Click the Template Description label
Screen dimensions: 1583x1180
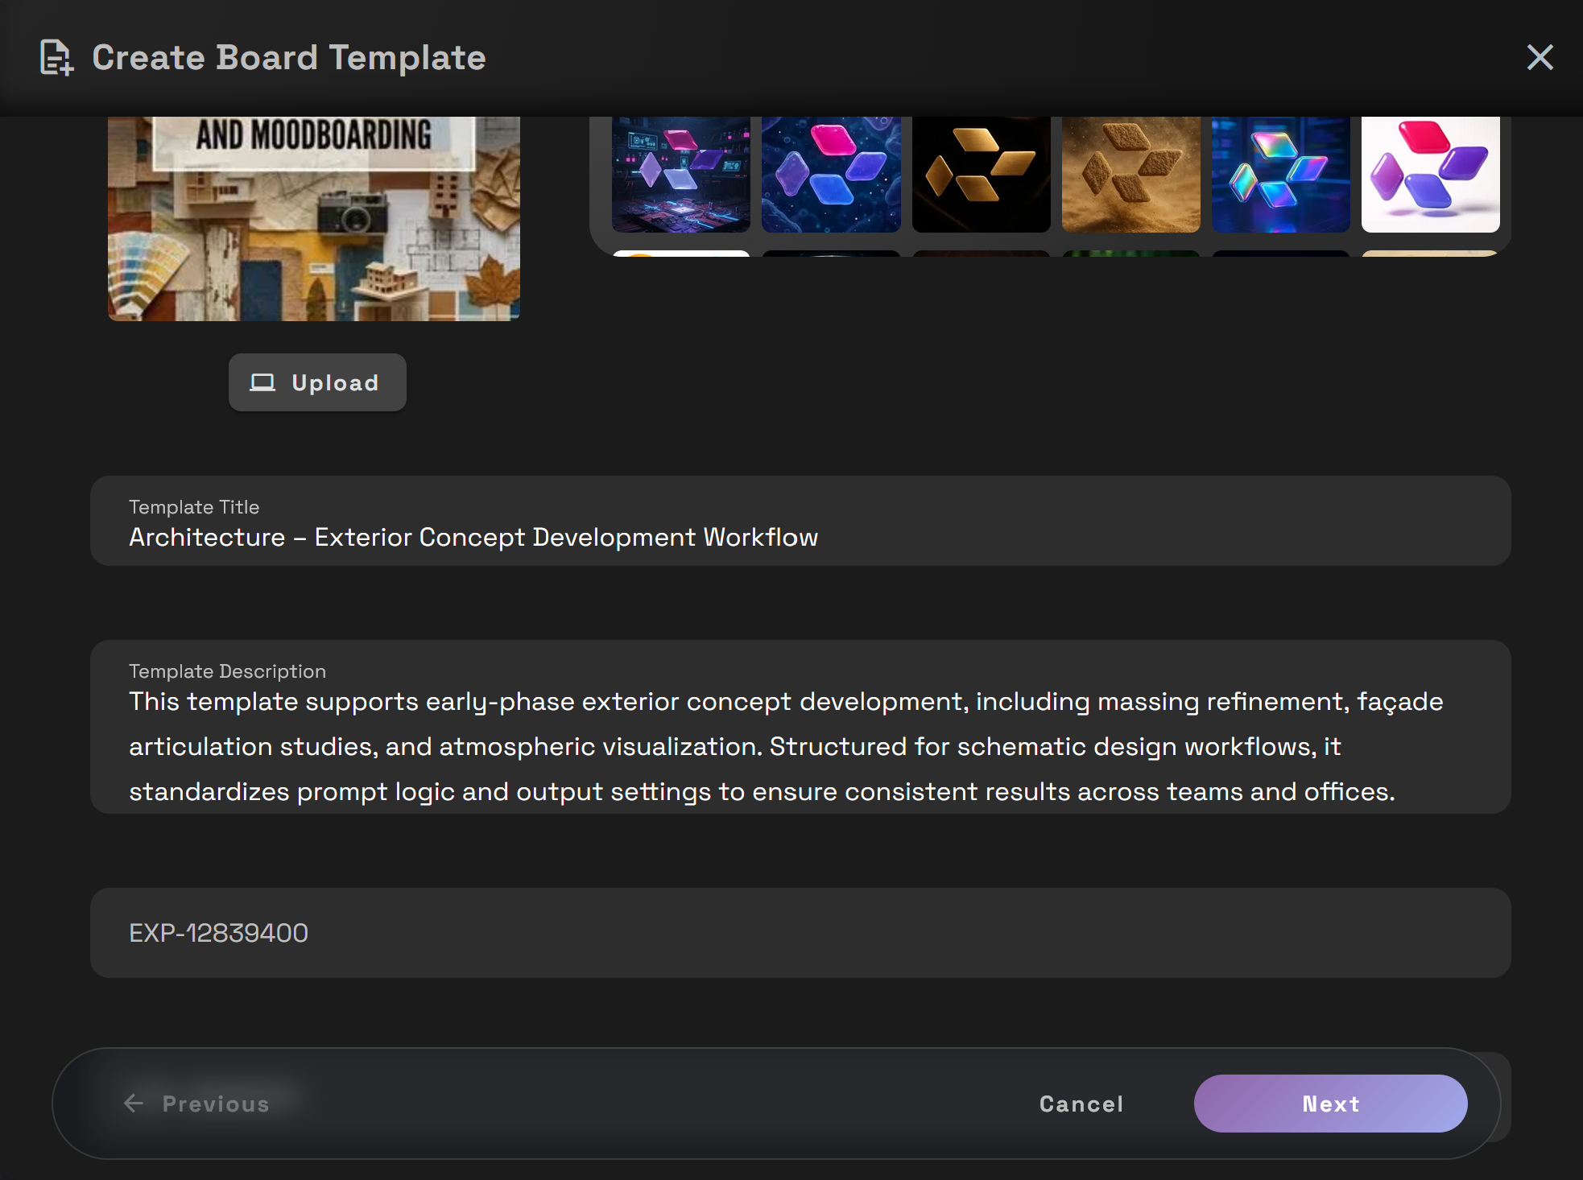click(227, 671)
